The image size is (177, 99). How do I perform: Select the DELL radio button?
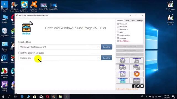coord(118,32)
